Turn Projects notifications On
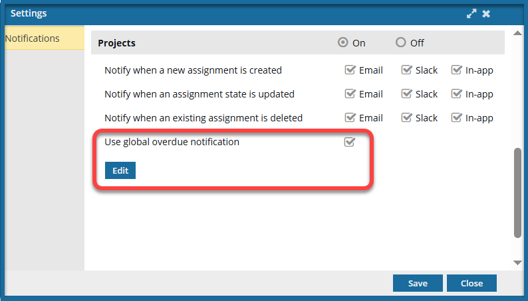Screen dimensions: 528x301 (x=343, y=42)
